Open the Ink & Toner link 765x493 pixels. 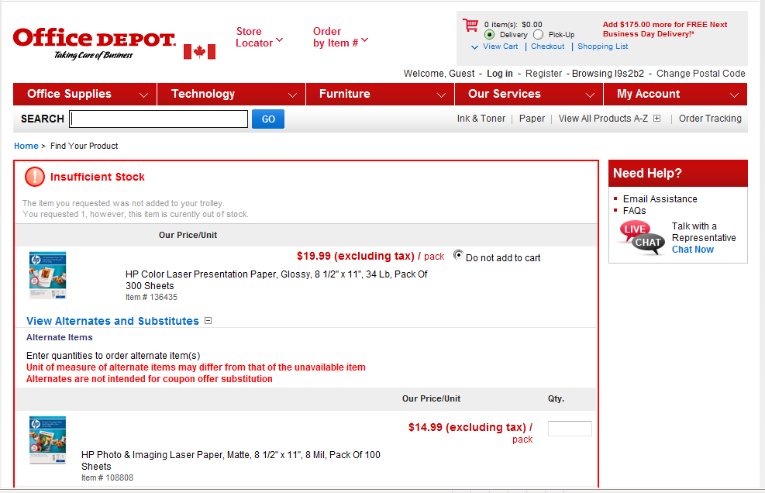(481, 118)
